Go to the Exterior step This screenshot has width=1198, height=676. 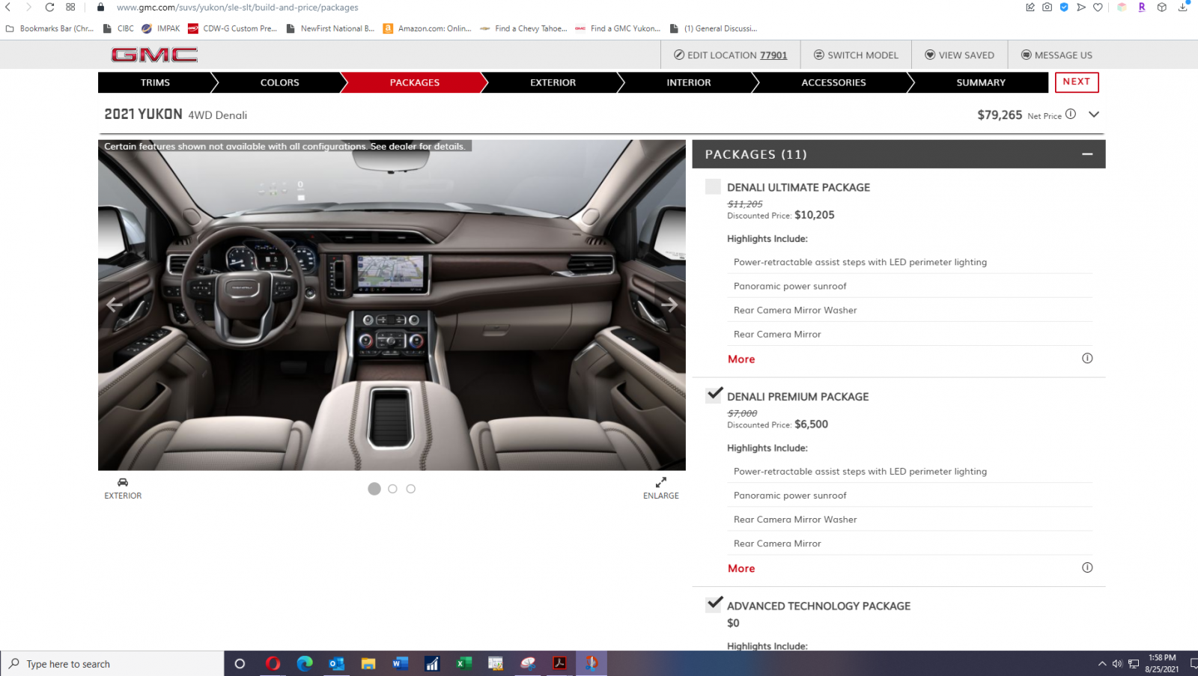(x=553, y=82)
